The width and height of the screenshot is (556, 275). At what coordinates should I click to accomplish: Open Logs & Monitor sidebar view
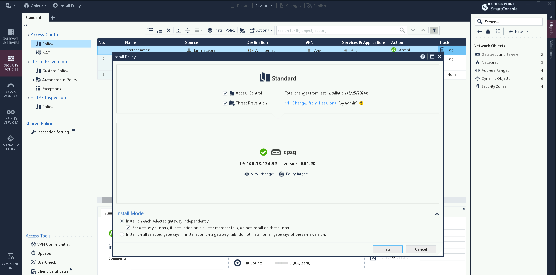(11, 90)
